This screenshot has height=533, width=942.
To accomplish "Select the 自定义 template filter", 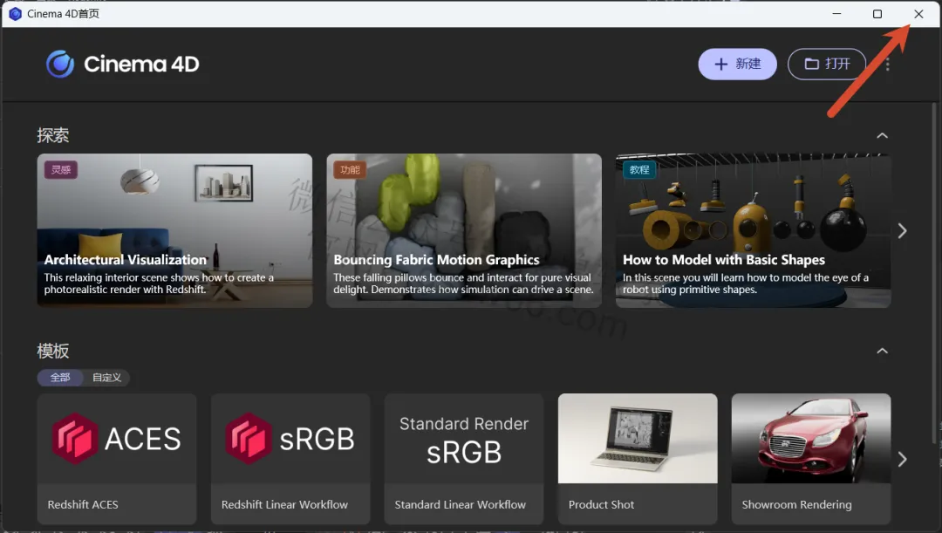I will (106, 378).
